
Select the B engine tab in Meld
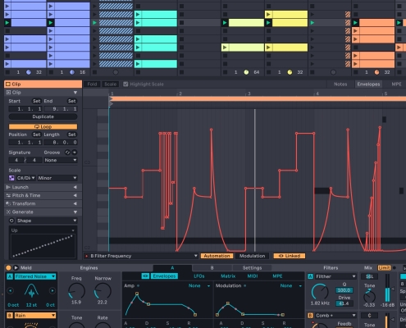click(212, 268)
